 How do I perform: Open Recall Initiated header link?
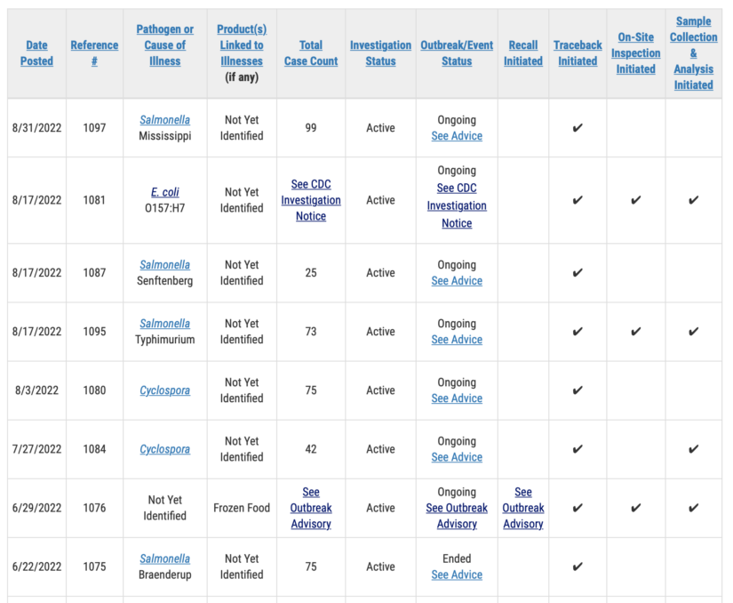pos(523,53)
